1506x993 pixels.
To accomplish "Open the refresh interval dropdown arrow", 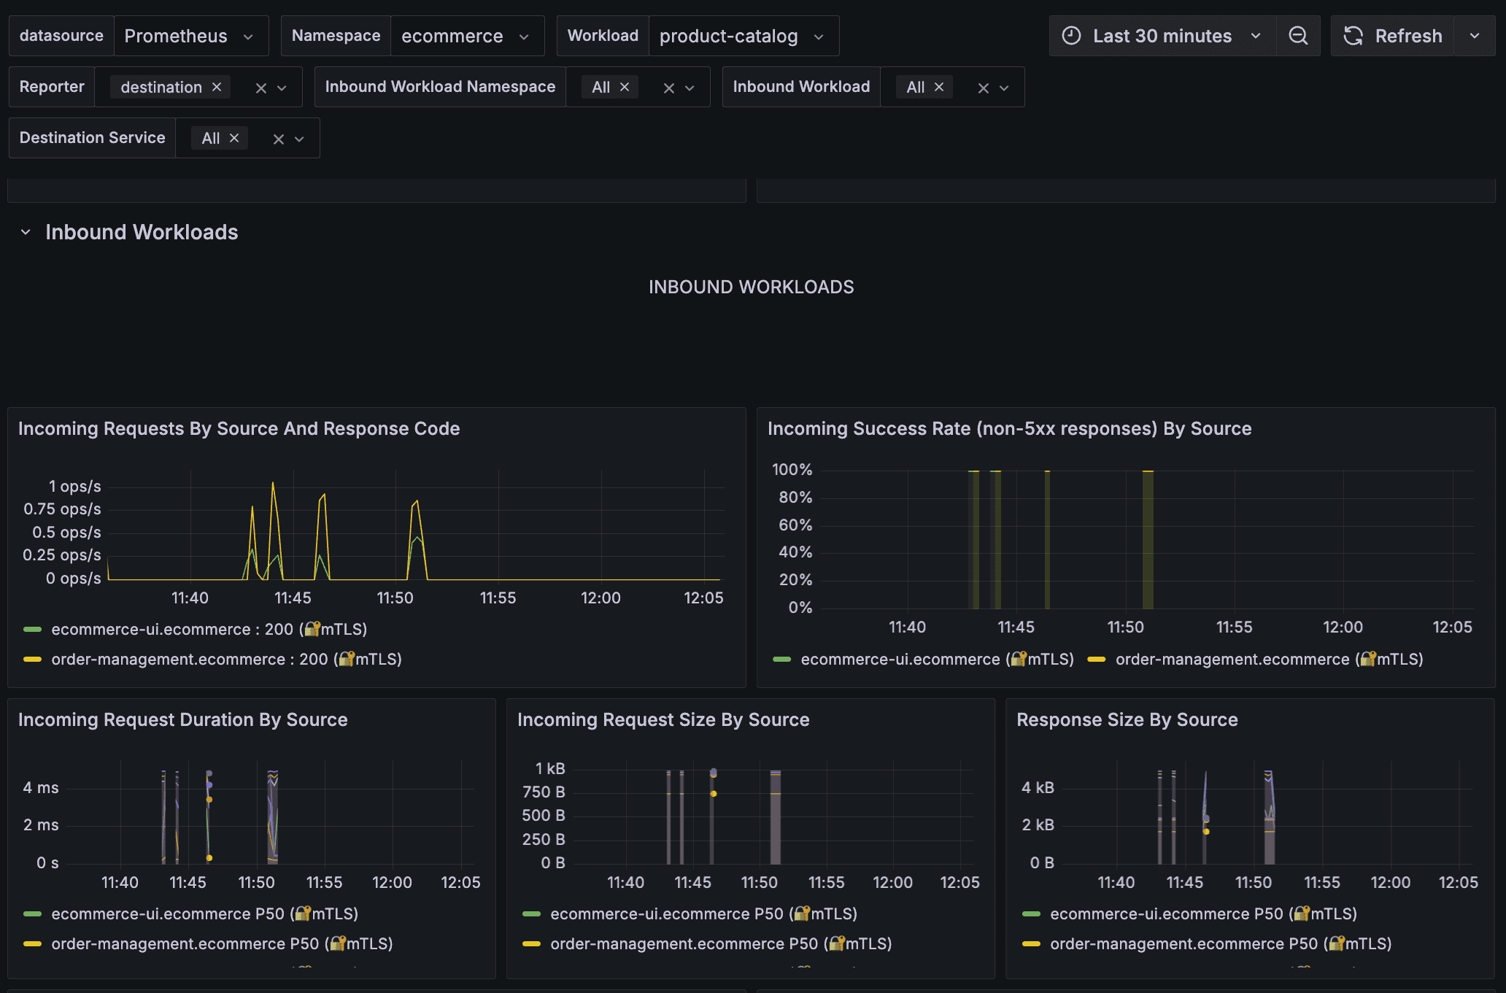I will 1475,36.
